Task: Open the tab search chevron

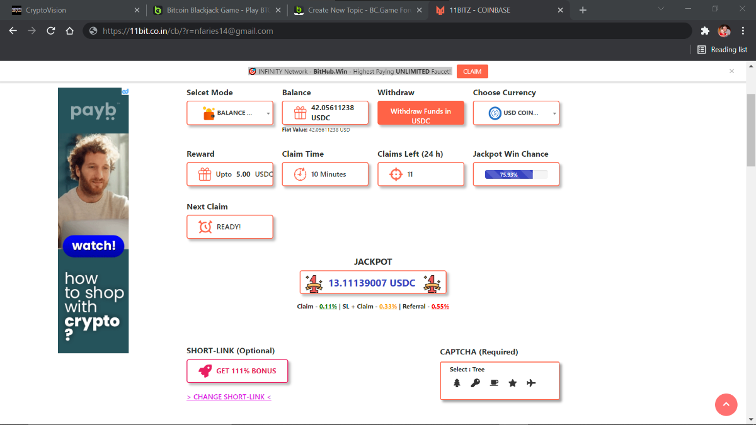Action: pos(661,9)
